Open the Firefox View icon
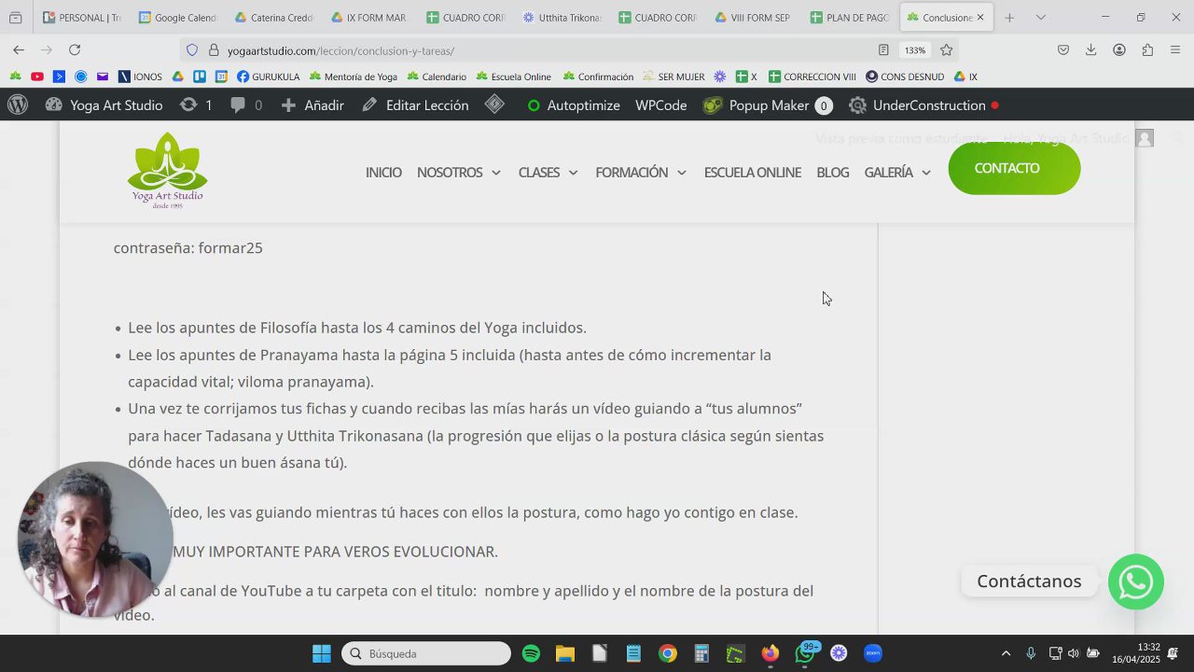The height and width of the screenshot is (672, 1194). [x=15, y=18]
